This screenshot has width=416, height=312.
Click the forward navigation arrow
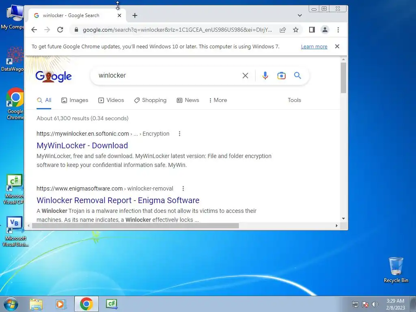(x=47, y=30)
